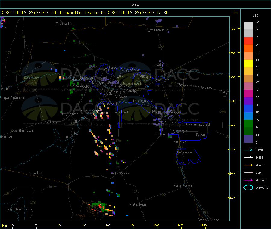Image resolution: width=271 pixels, height=229 pixels.
Task: Click the dBZ title at top
Action: (x=135, y=4)
